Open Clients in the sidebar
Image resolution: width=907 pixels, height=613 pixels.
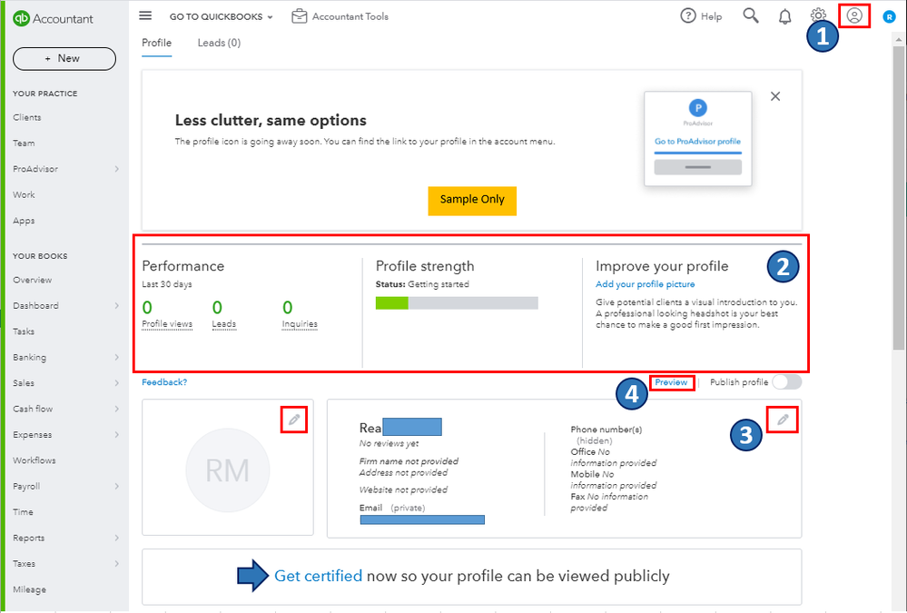[27, 117]
